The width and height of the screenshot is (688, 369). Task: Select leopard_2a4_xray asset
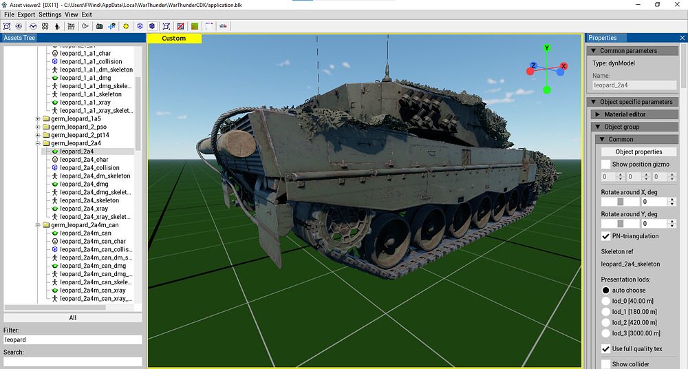[x=84, y=209]
